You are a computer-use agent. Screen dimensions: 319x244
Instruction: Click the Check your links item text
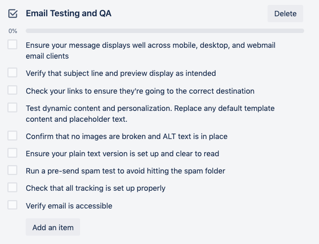140,91
